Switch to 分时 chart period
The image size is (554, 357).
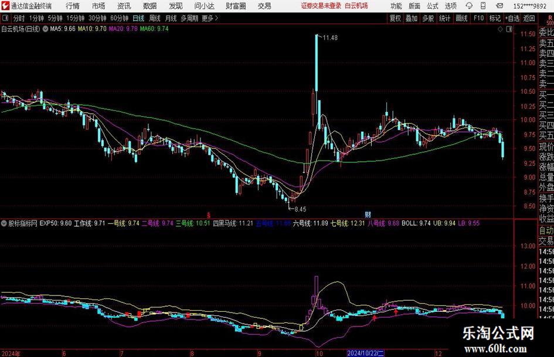click(x=19, y=18)
